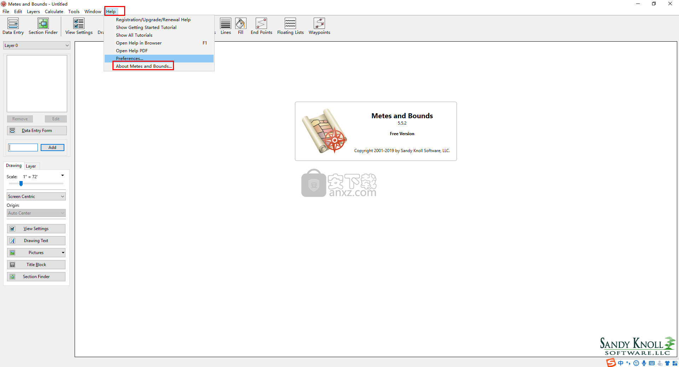Click the form icon beside Data Entry Form
Viewport: 679px width, 367px height.
pos(12,131)
